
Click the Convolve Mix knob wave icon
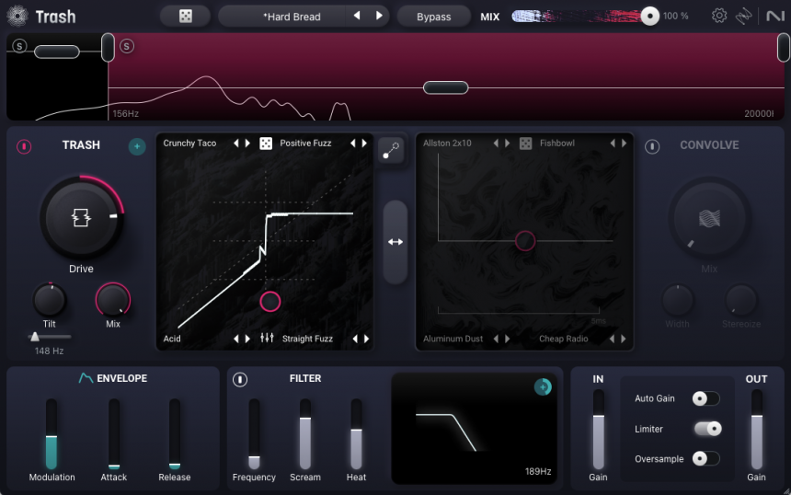[x=709, y=218]
